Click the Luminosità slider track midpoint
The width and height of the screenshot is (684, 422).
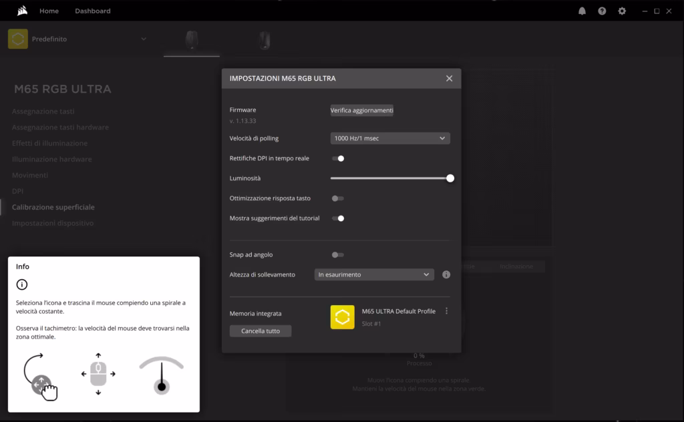tap(390, 178)
